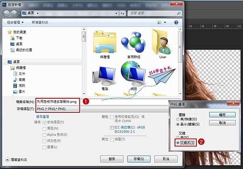Click the Forward navigation arrow
The image size is (243, 169).
click(14, 13)
